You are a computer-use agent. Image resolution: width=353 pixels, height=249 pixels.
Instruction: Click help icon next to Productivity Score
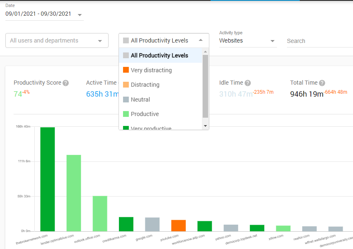(x=66, y=83)
